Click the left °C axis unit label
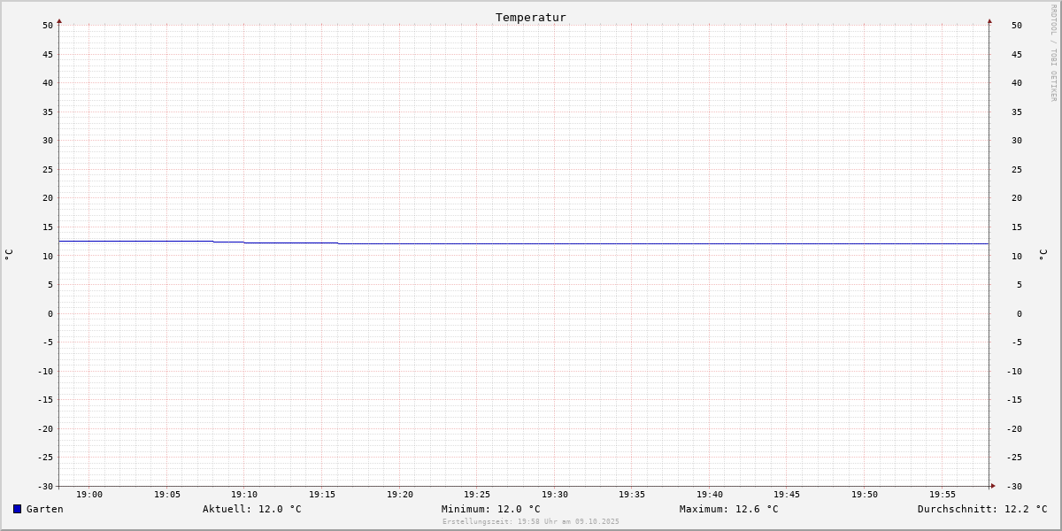 [x=9, y=255]
